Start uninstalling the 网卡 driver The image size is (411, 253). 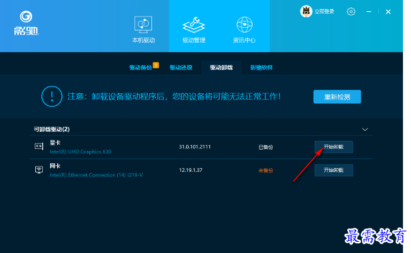[x=334, y=170]
